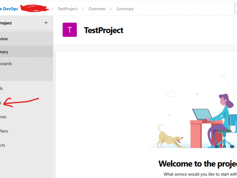Open Dashboards from the sidebar
The width and height of the screenshot is (237, 178).
(6, 64)
